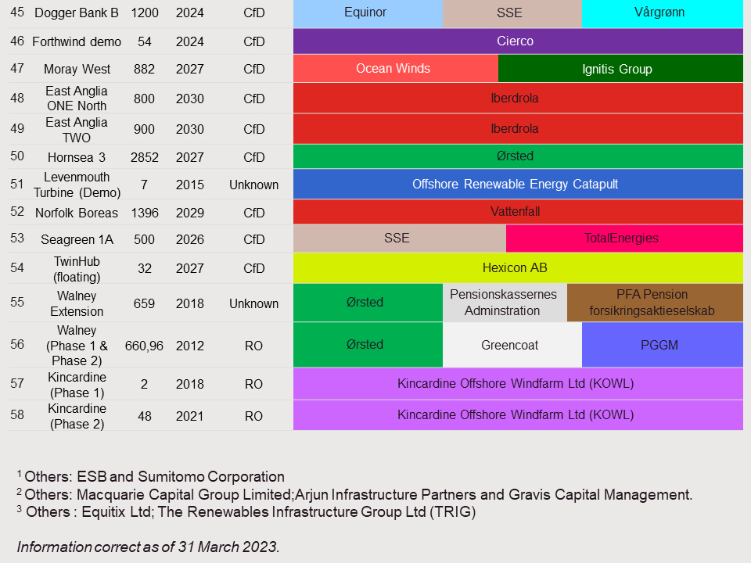Click the red Vattenfall ownership bar

coord(517,212)
